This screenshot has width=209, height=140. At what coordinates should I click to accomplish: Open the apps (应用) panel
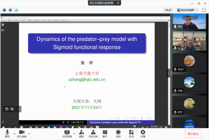coord(131,133)
